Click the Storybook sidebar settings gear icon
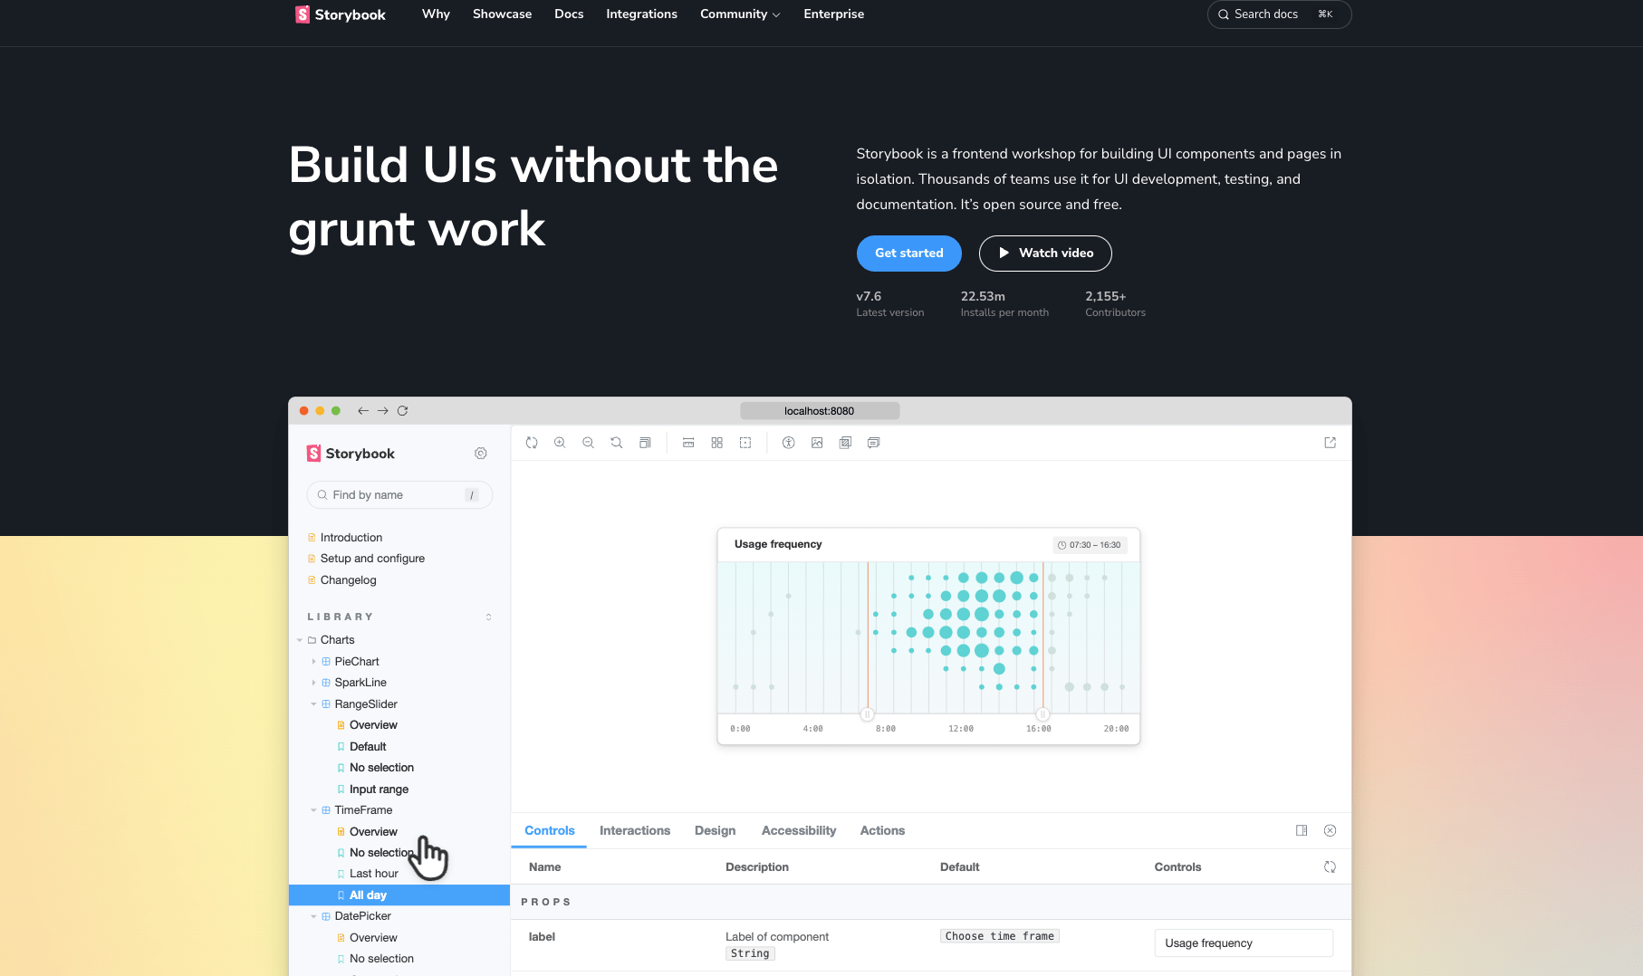Screen dimensions: 1643x976 [x=481, y=454]
